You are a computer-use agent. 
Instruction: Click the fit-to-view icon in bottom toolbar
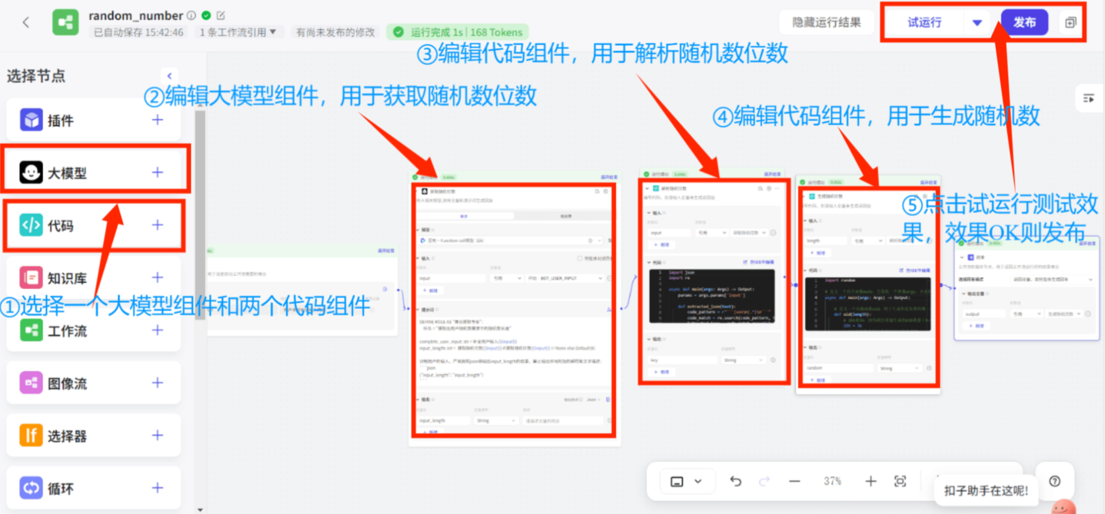coord(900,481)
